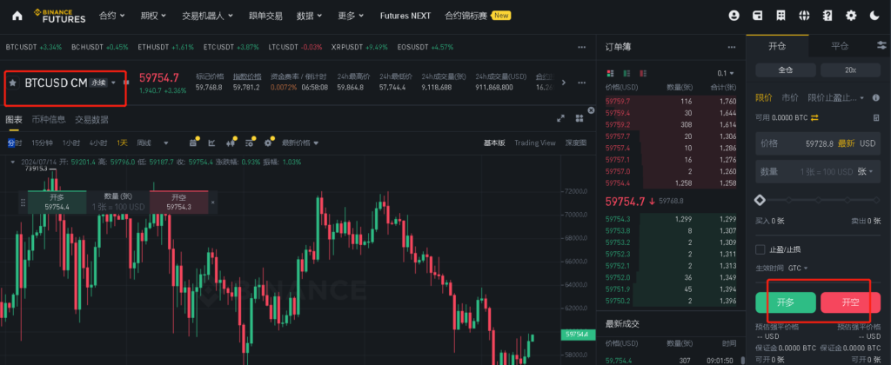Image resolution: width=891 pixels, height=365 pixels.
Task: Expand more chart time intervals arrow
Action: [166, 143]
